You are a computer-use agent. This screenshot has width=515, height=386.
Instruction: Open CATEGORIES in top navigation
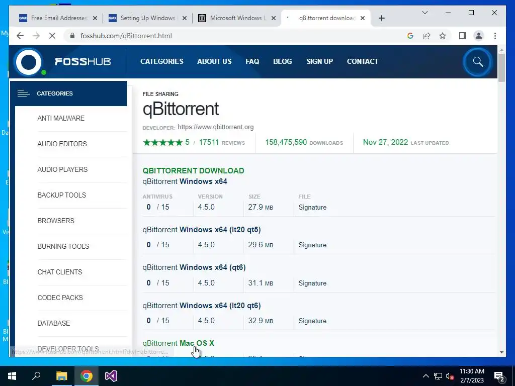click(161, 61)
